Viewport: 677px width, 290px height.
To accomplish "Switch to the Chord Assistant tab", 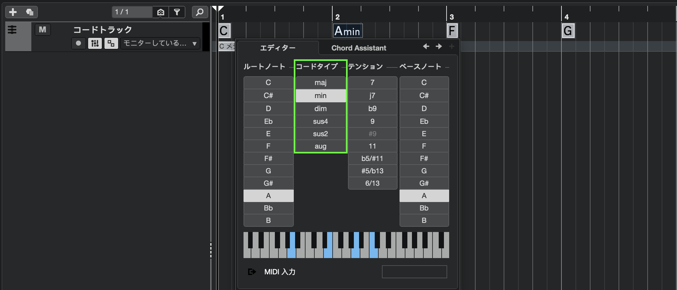I will click(358, 48).
